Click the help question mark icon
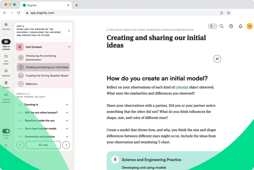 231,26
